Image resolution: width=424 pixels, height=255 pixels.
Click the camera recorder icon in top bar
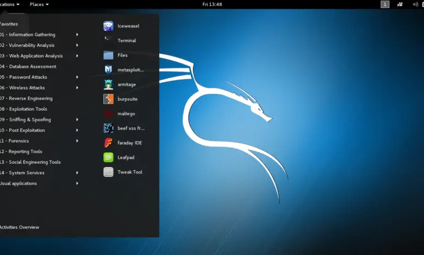(x=400, y=4)
